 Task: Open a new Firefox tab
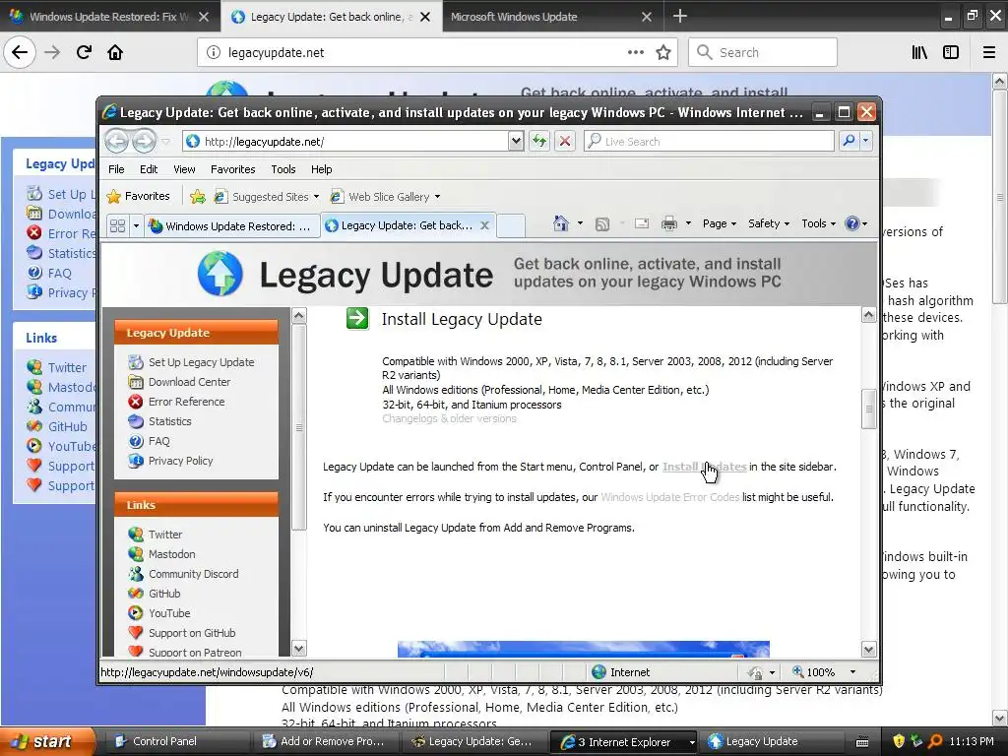[x=679, y=16]
